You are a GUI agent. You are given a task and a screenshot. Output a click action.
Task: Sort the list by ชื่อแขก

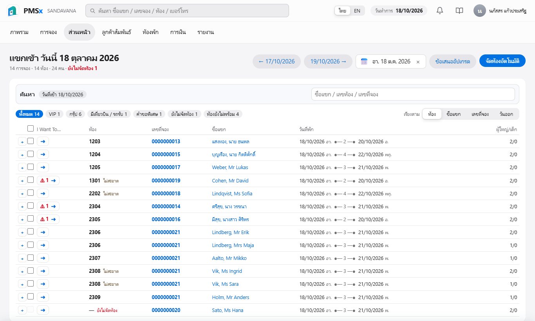coord(454,114)
